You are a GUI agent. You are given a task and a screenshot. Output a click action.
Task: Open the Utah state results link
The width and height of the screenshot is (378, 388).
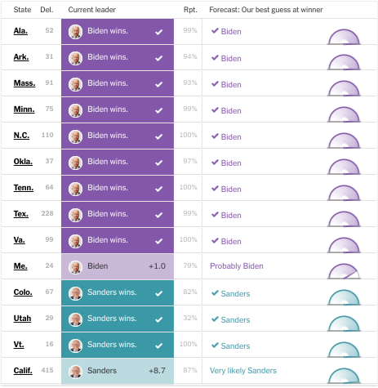point(22,319)
